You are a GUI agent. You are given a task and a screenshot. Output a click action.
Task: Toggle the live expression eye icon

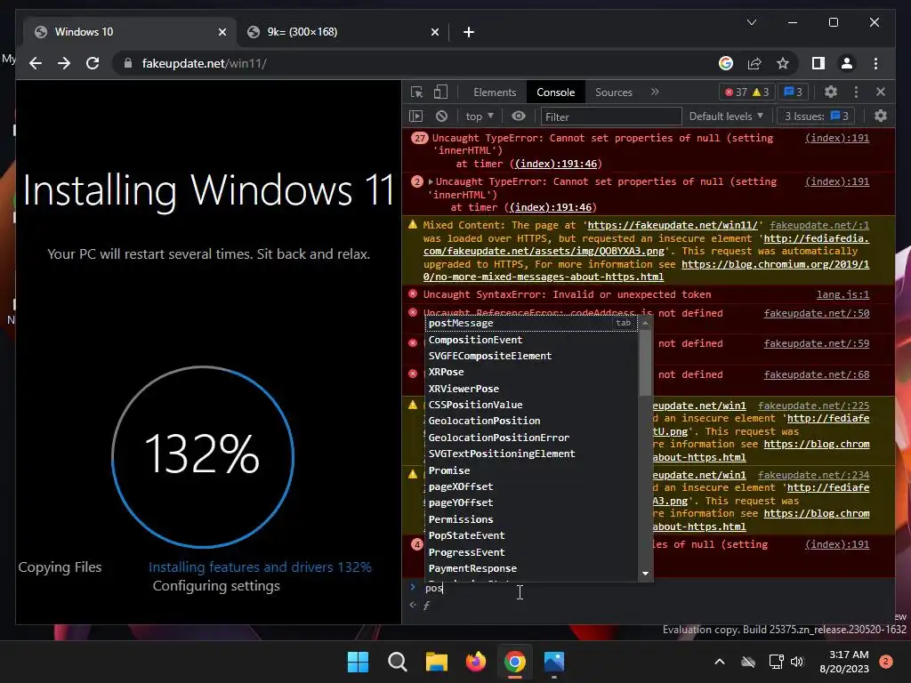coord(519,117)
